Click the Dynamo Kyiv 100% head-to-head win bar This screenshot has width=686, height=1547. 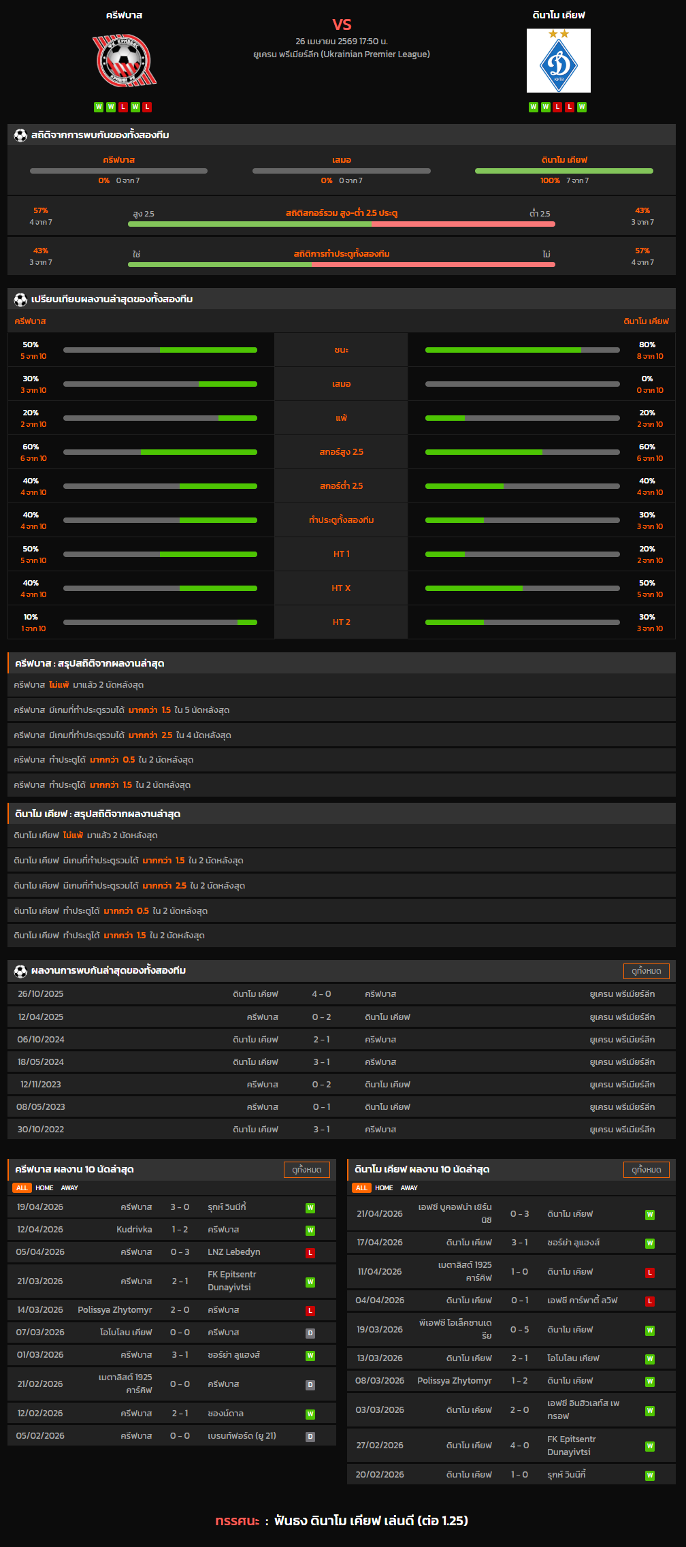[563, 171]
